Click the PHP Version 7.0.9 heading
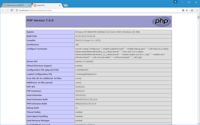Image resolution: width=200 pixels, height=125 pixels. [40, 20]
